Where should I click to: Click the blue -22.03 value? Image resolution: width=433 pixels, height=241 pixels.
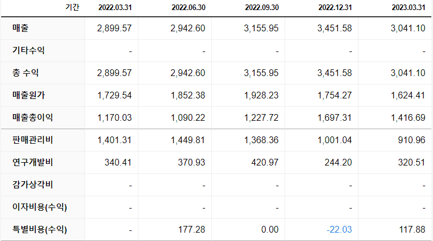[x=339, y=229]
